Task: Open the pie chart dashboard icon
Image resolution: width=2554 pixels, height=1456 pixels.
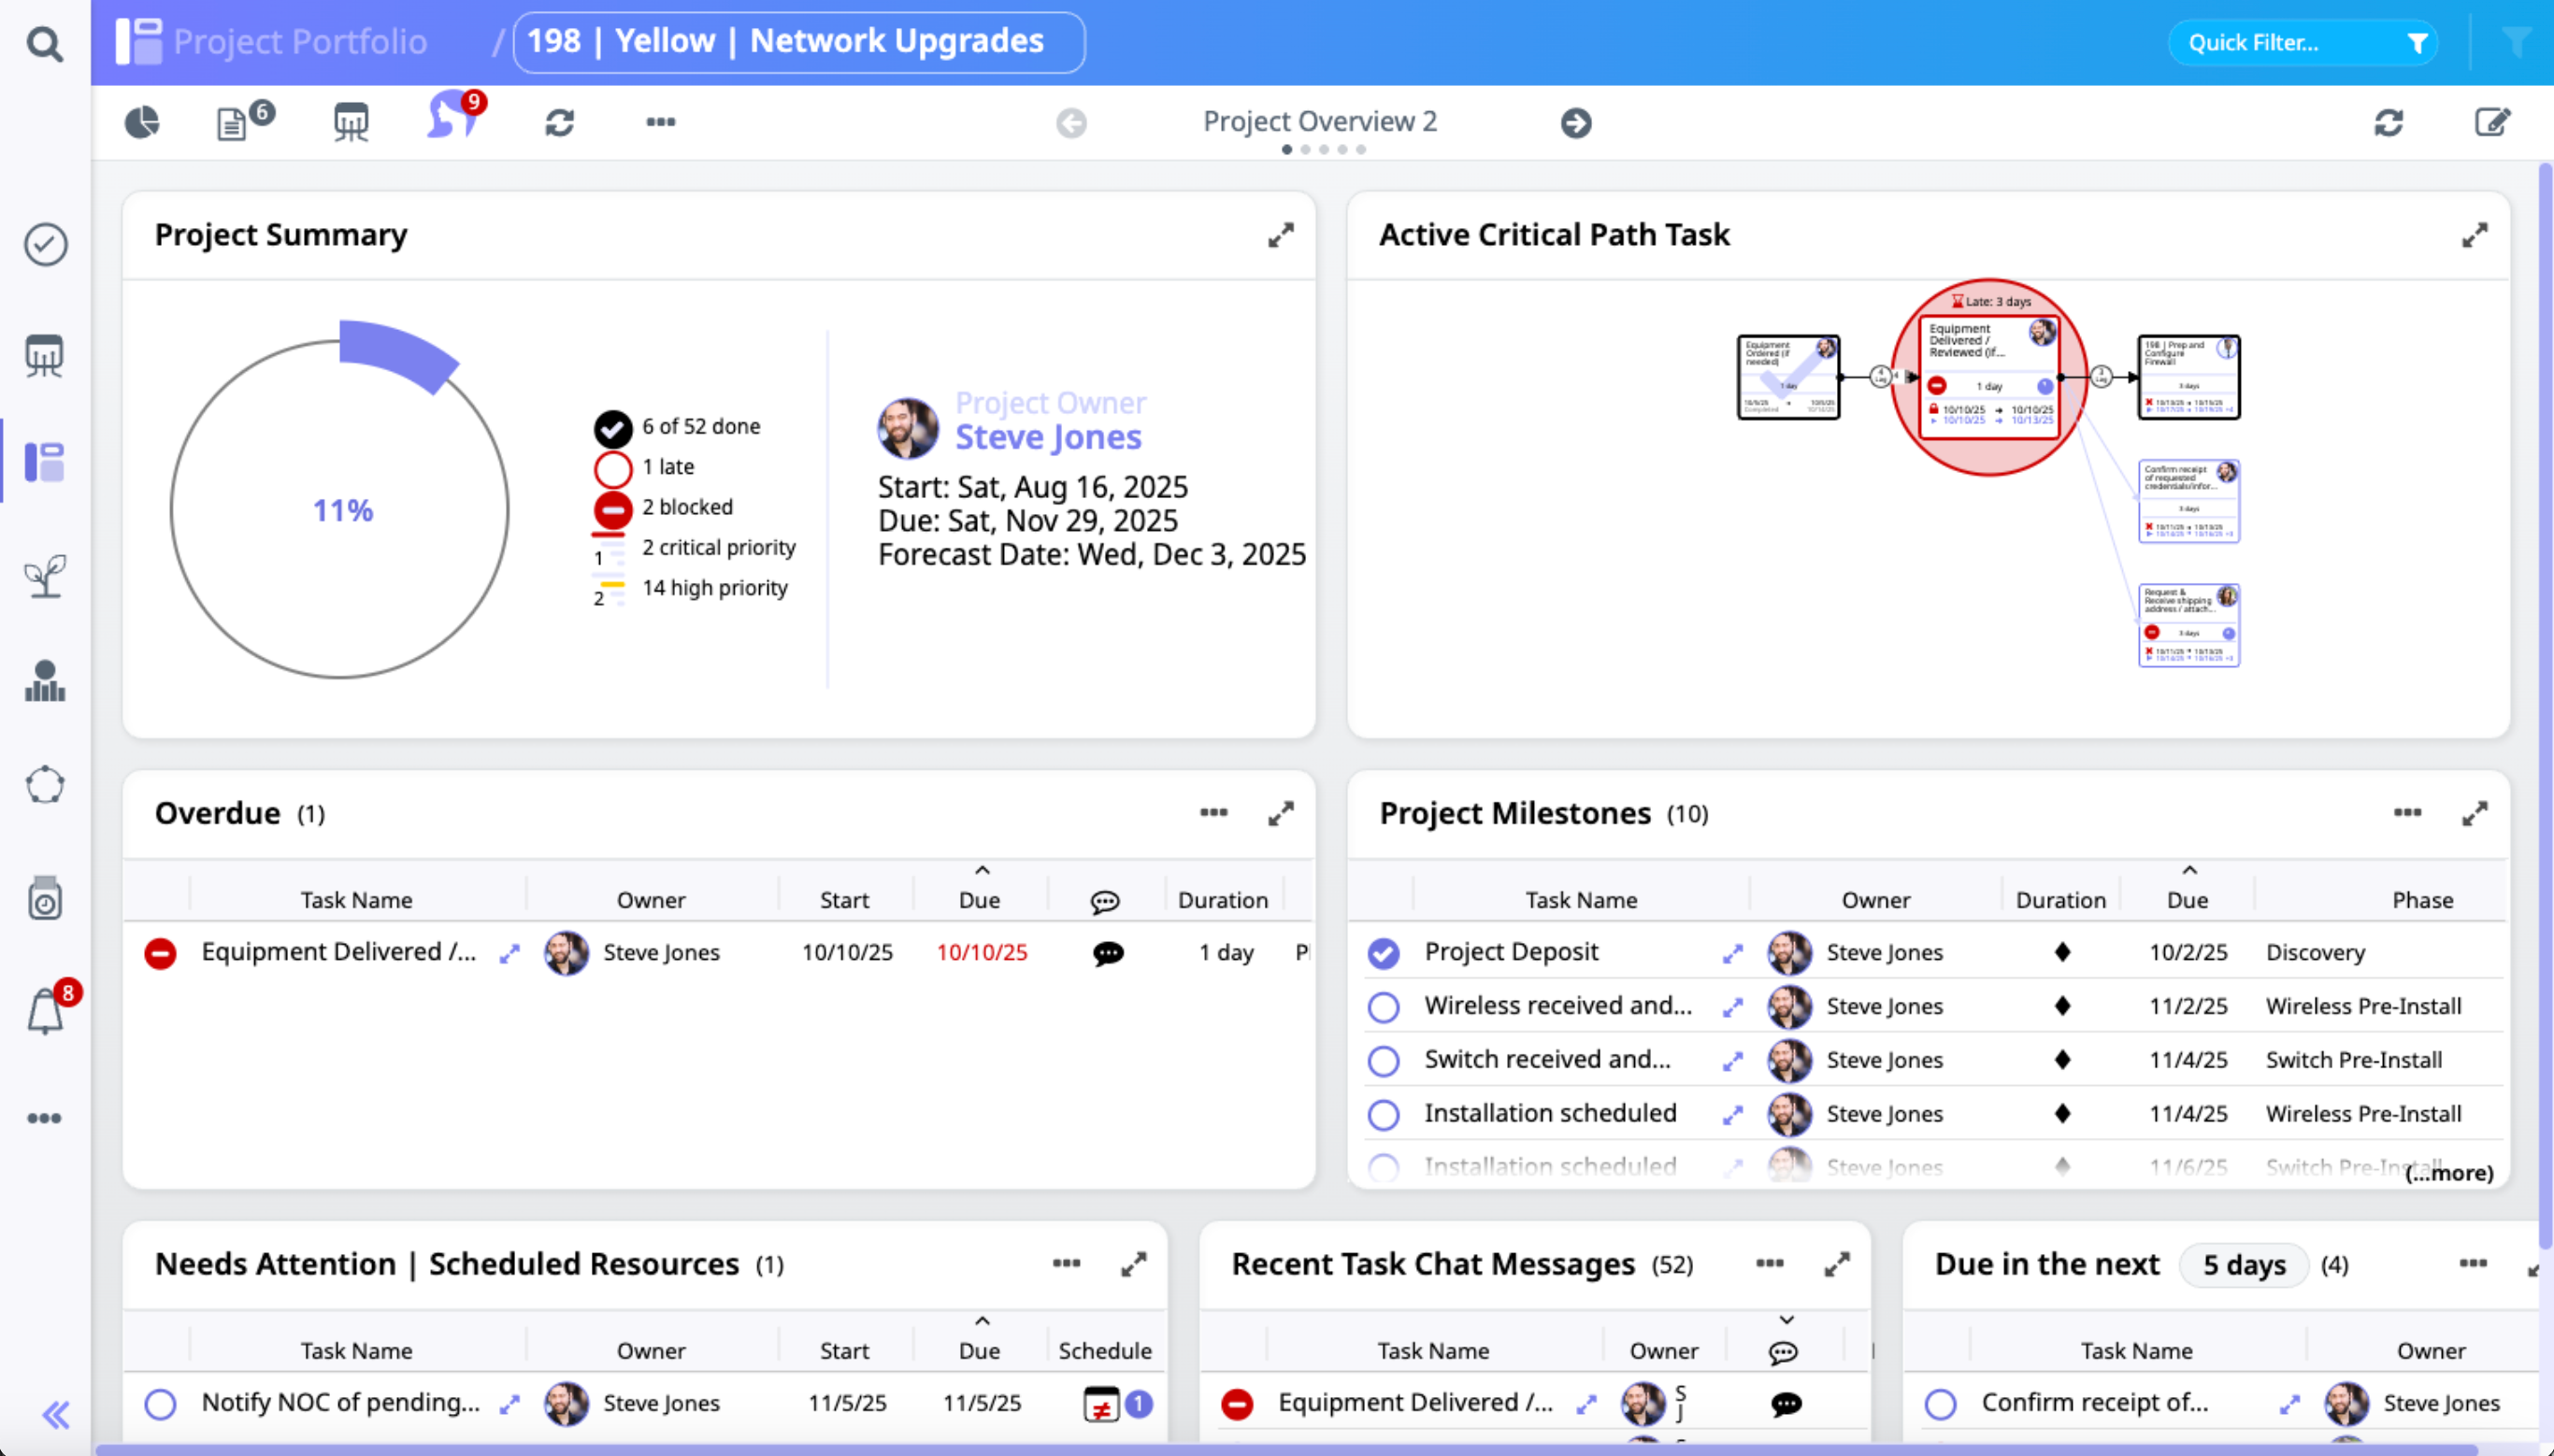Action: click(x=142, y=122)
